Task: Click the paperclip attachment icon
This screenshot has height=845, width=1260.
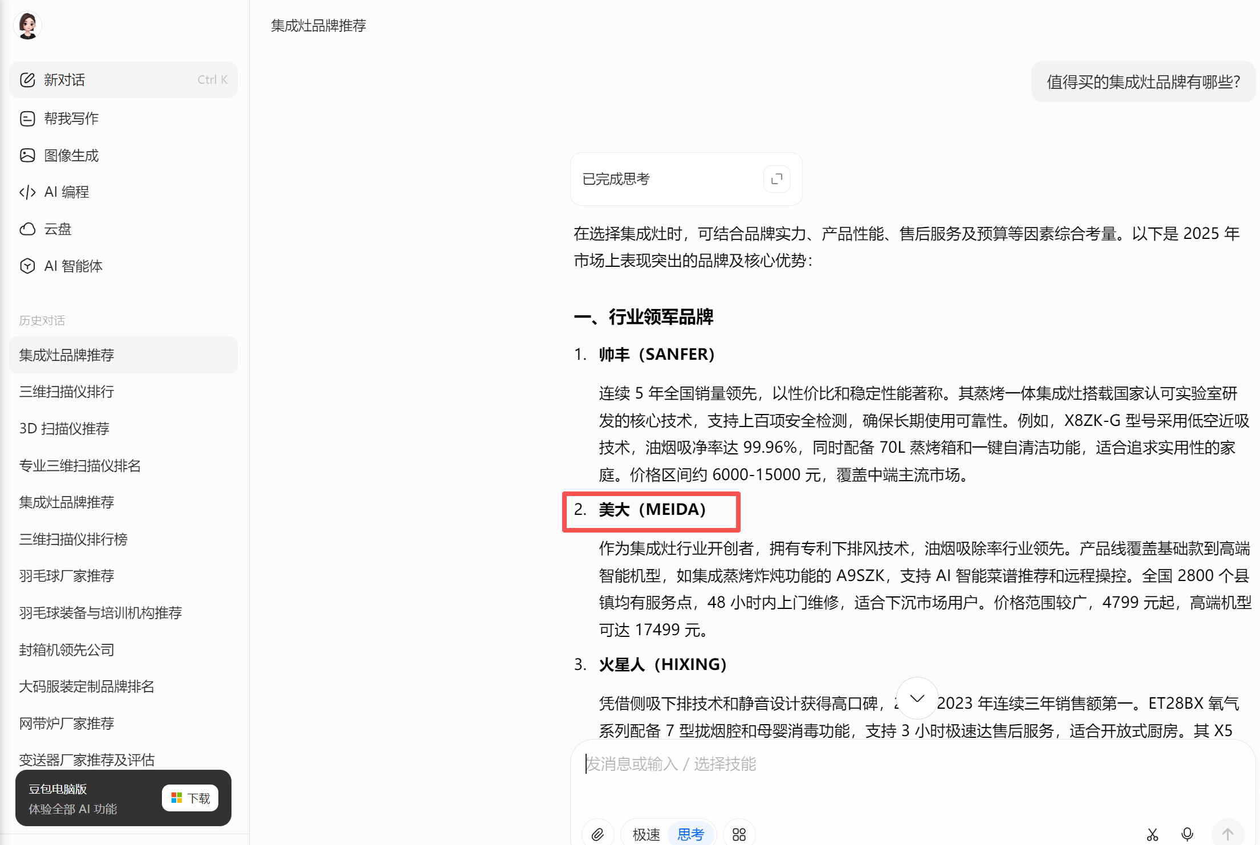Action: tap(598, 834)
